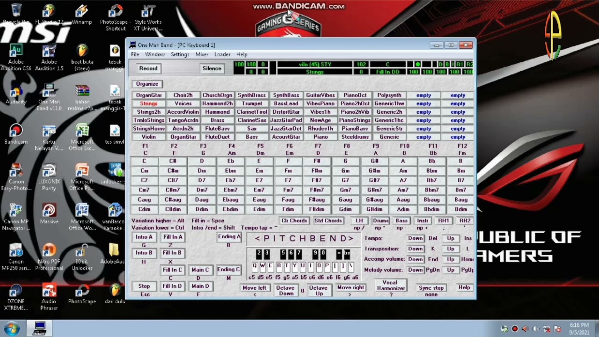Select the Violin instrument
Image resolution: width=599 pixels, height=337 pixels.
pyautogui.click(x=148, y=137)
